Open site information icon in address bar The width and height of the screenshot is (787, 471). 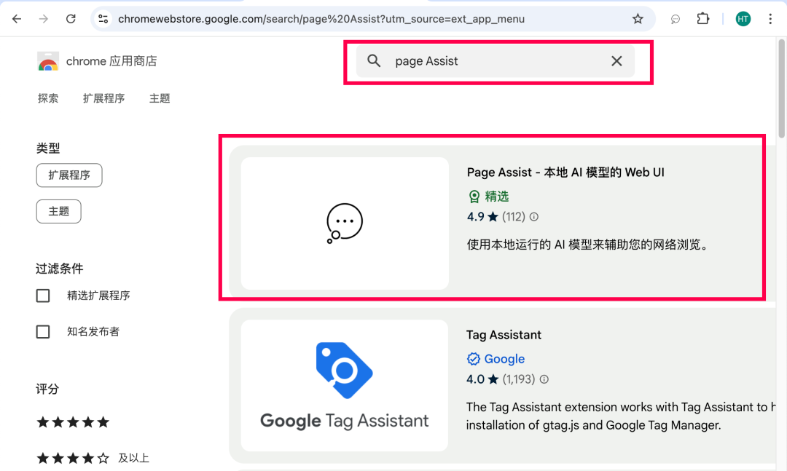[x=103, y=19]
